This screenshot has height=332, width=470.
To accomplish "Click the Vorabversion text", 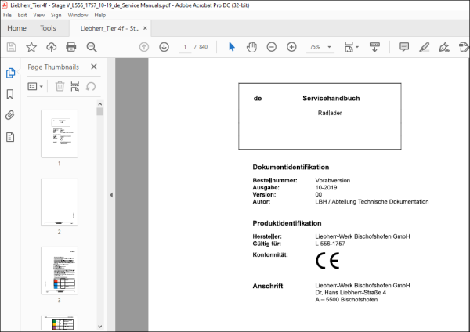I will coord(333,180).
